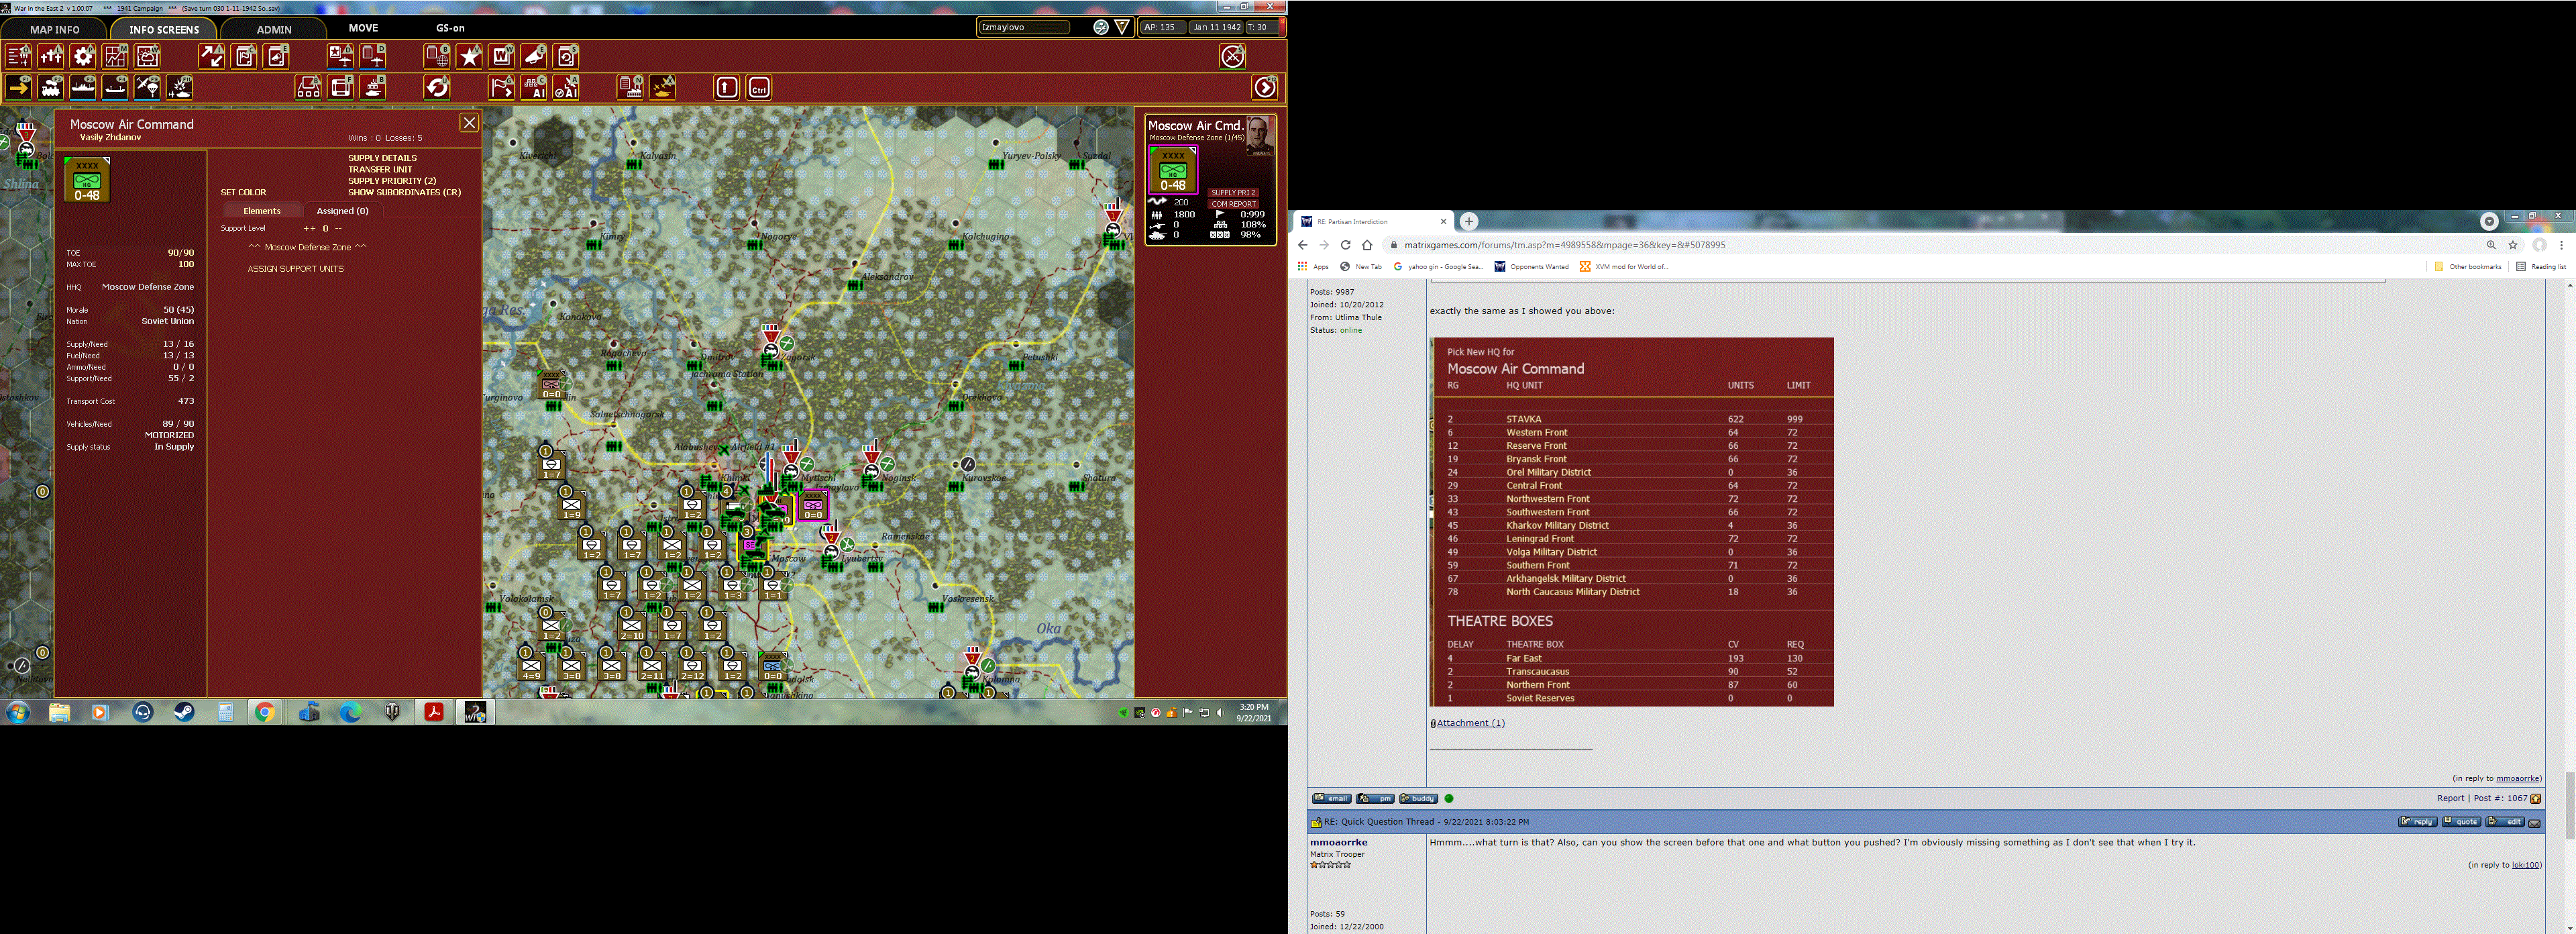Click TRANSFER UNIT link
The height and width of the screenshot is (934, 2576).
point(380,169)
